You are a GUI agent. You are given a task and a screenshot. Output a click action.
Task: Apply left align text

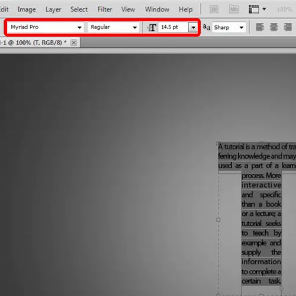pos(260,27)
